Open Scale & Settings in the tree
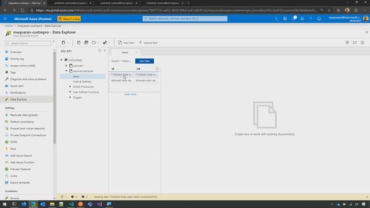 coord(82,81)
